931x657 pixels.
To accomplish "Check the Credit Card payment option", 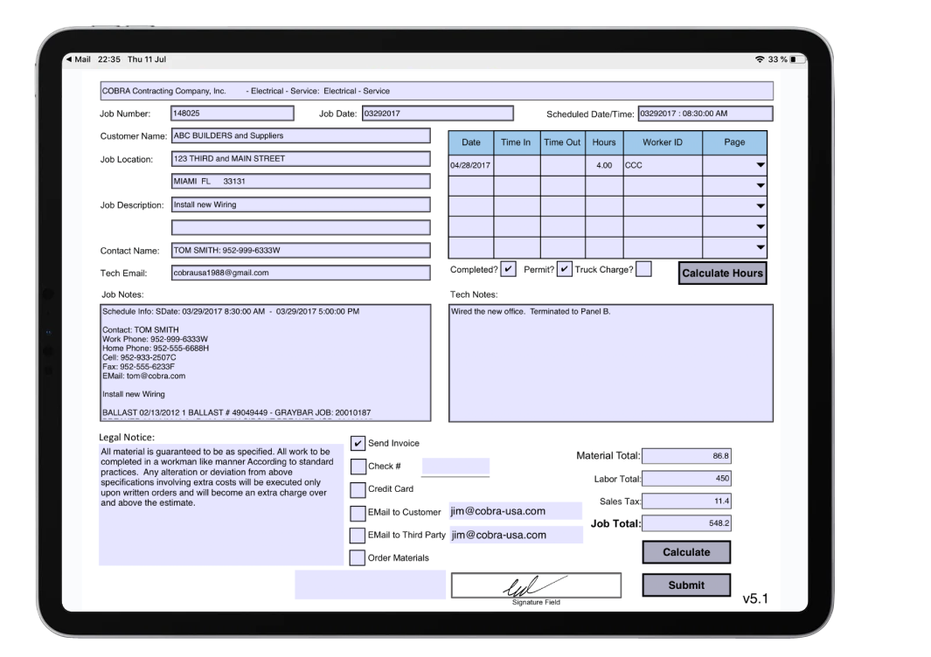I will (x=358, y=489).
